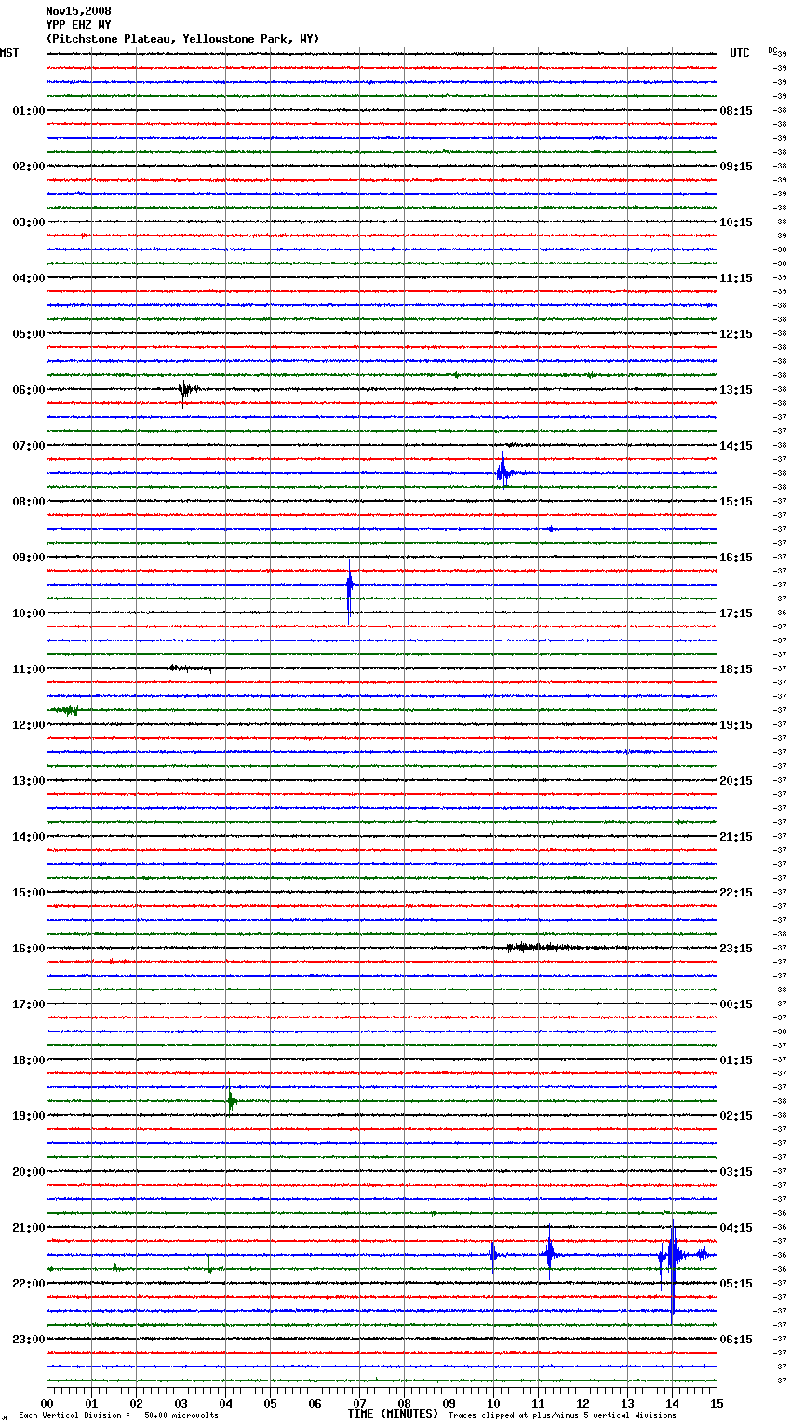Select minute 03 on the time axis

point(181,1403)
